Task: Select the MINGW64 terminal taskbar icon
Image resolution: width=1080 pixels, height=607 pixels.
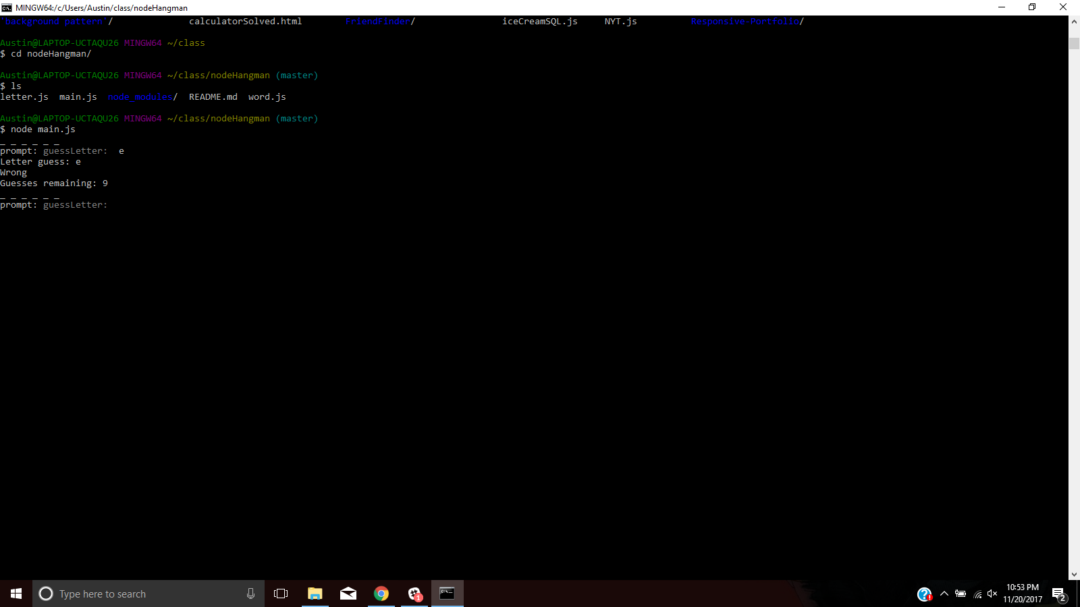Action: 447,594
